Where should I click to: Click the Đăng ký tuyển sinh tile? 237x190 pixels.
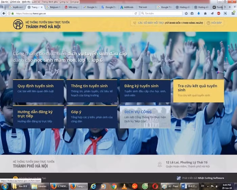click(145, 91)
